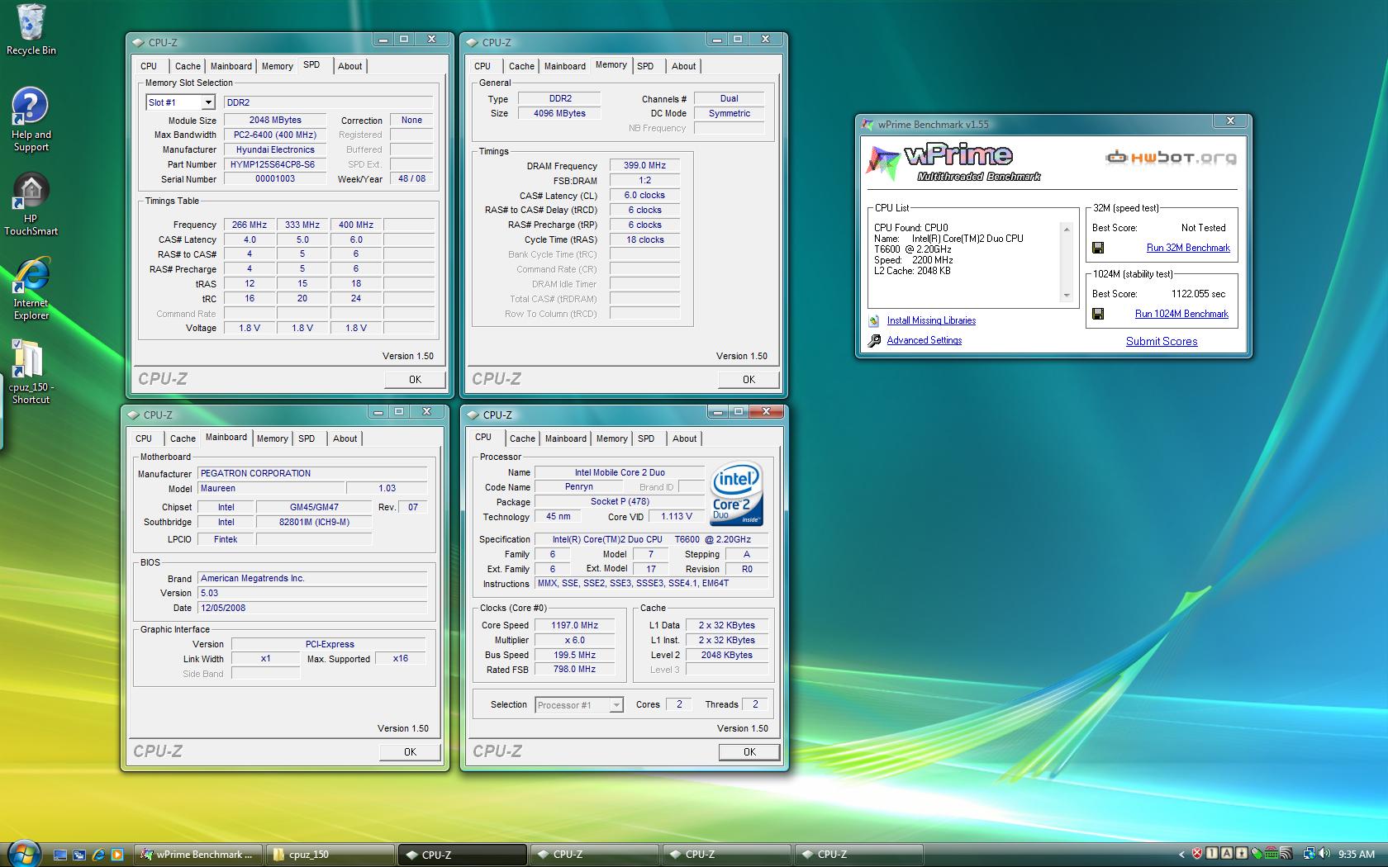
Task: Click the taskbar clock showing 9:35 AM
Action: (x=1356, y=855)
